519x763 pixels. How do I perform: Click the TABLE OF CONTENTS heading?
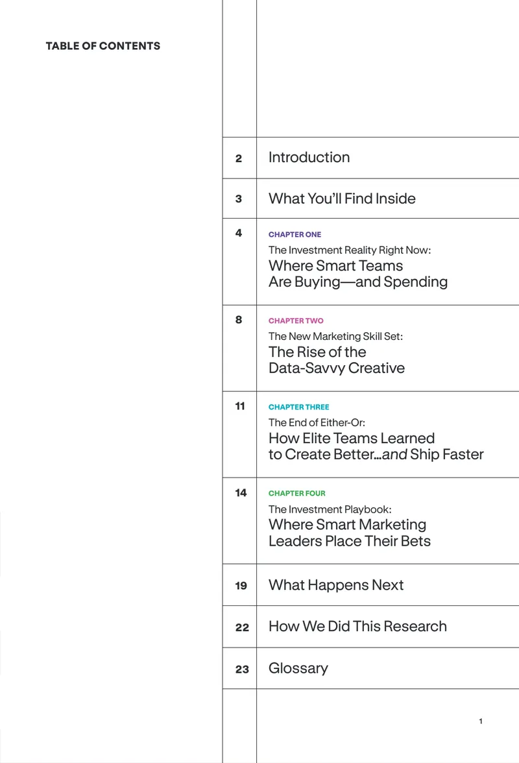[x=103, y=45]
